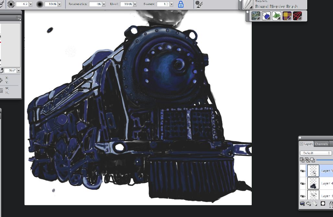The width and height of the screenshot is (333, 217).
Task: Switch to the Channels tab
Action: [321, 144]
